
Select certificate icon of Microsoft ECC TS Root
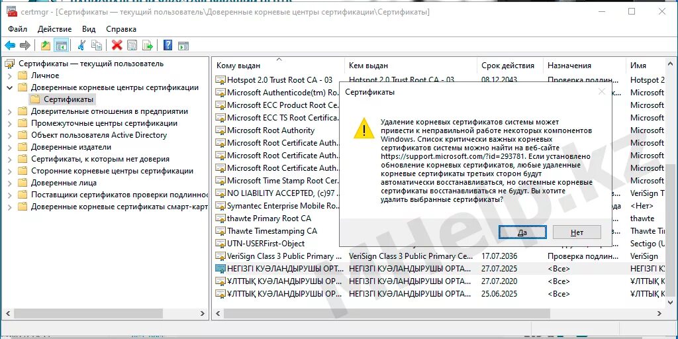pyautogui.click(x=220, y=118)
